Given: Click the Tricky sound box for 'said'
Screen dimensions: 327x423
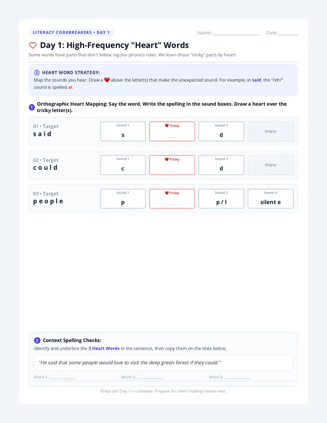Looking at the screenshot, I should [172, 131].
